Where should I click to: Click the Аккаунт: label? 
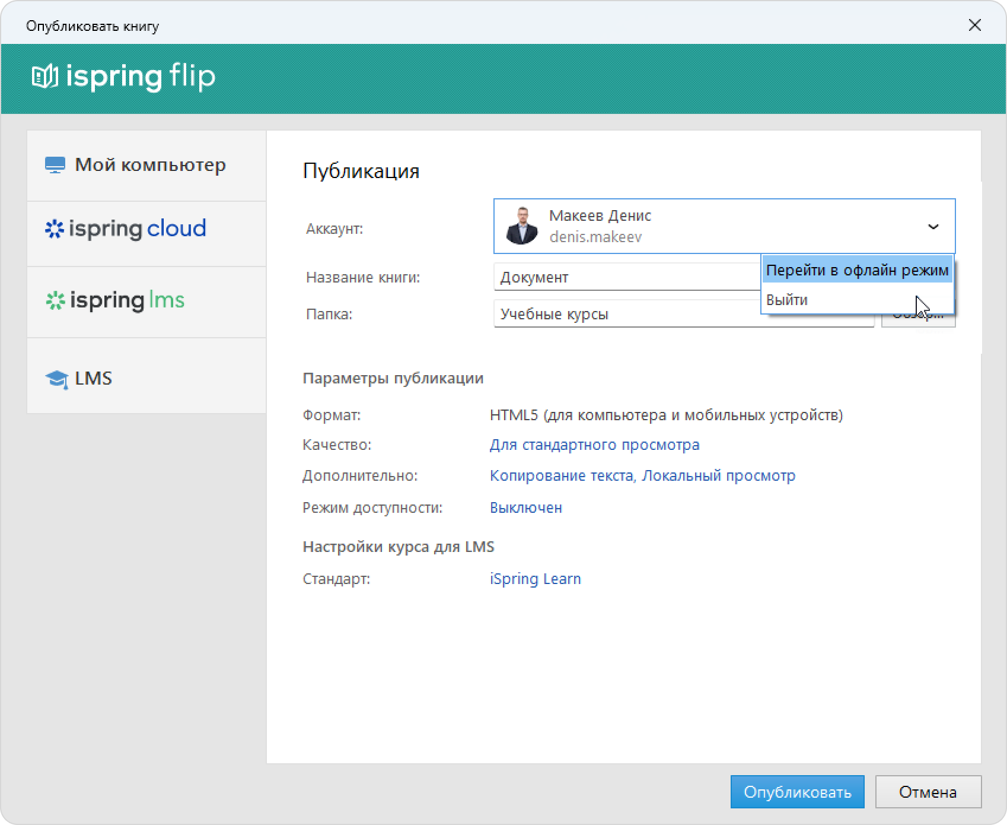pos(334,229)
